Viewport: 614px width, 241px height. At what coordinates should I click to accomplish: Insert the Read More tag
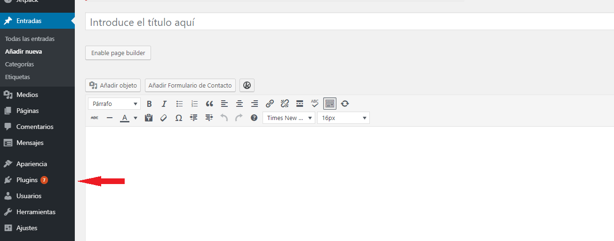[x=299, y=104]
